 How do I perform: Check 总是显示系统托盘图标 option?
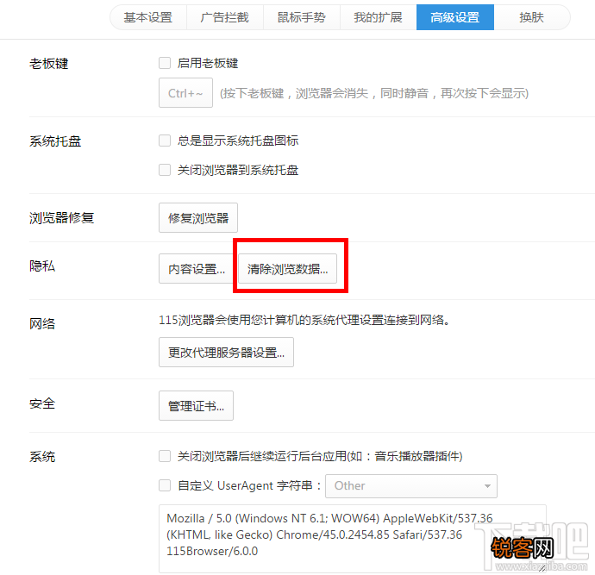165,141
